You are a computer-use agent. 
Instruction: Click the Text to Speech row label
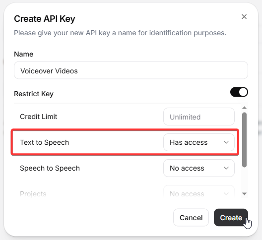[x=45, y=142]
